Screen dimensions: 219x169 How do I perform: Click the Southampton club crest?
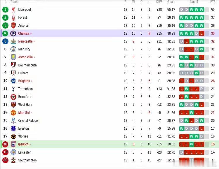[13, 160]
